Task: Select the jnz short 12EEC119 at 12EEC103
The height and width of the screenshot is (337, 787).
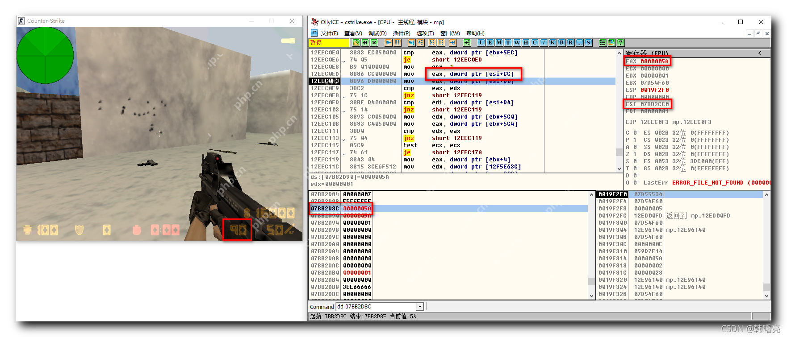Action: click(462, 110)
